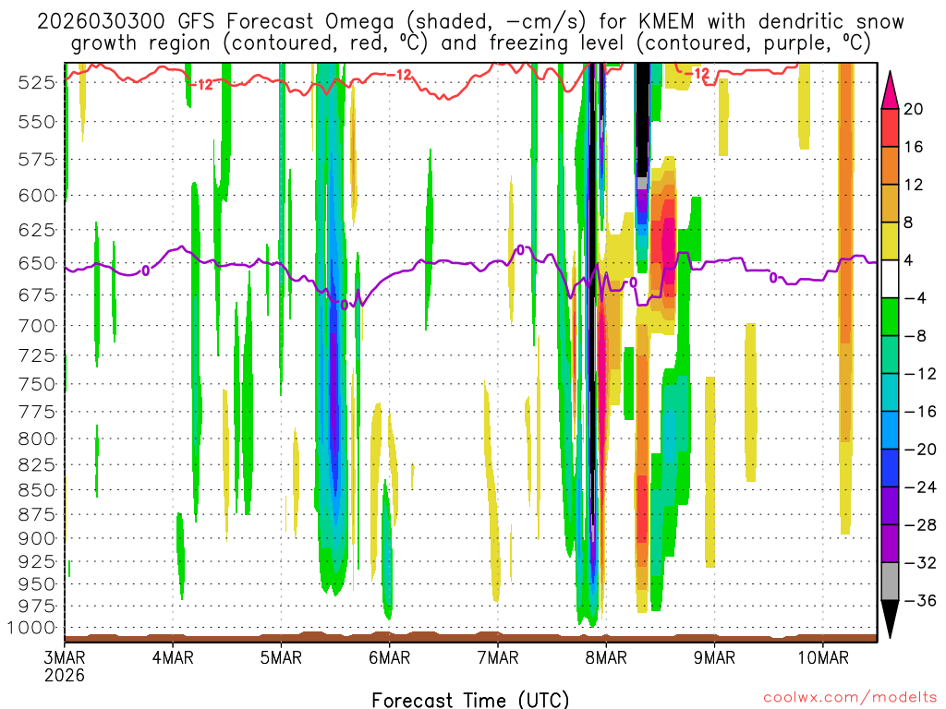Click the red -12 contour label near 4MAR

click(200, 84)
